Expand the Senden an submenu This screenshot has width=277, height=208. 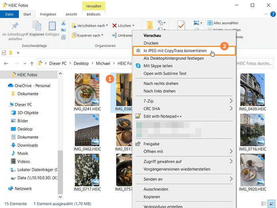click(184, 179)
